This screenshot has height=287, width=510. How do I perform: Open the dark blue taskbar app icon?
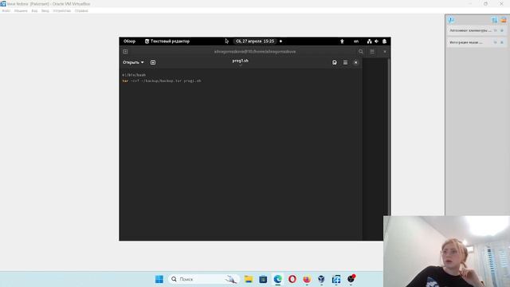point(263,279)
